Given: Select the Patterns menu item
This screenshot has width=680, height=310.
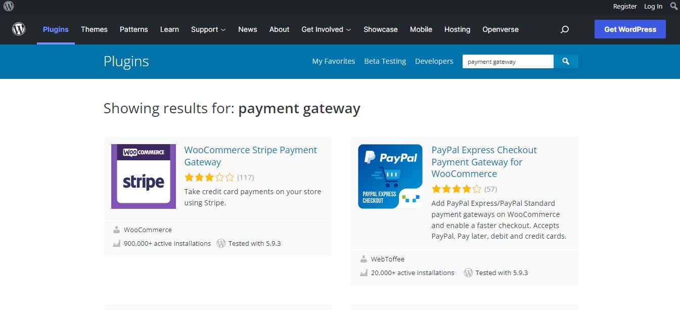Looking at the screenshot, I should [x=133, y=29].
